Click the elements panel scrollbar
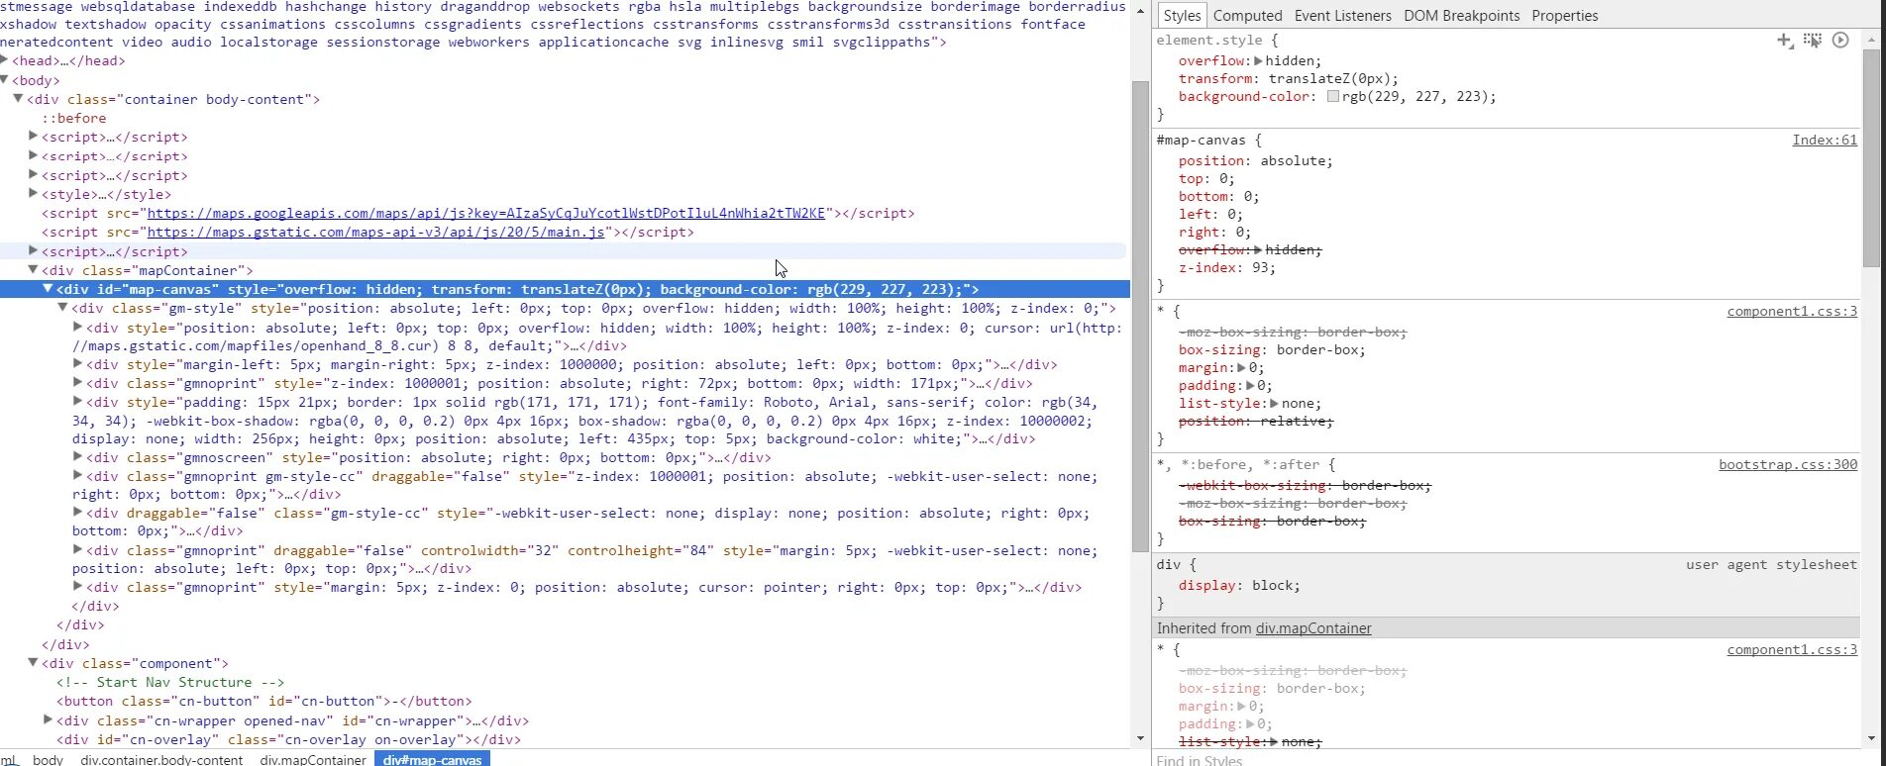Screen dimensions: 1886x766 tap(1140, 317)
